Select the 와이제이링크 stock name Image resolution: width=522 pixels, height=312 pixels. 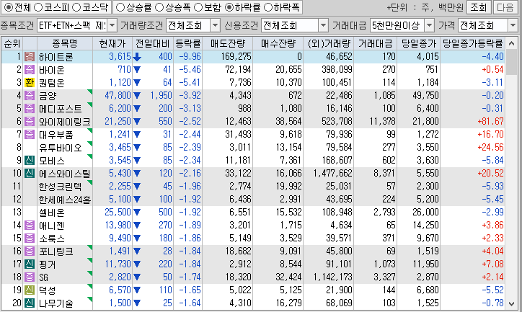pos(65,122)
